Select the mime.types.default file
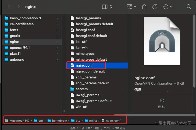Viewport: 196px width, 130px height. pos(97,60)
